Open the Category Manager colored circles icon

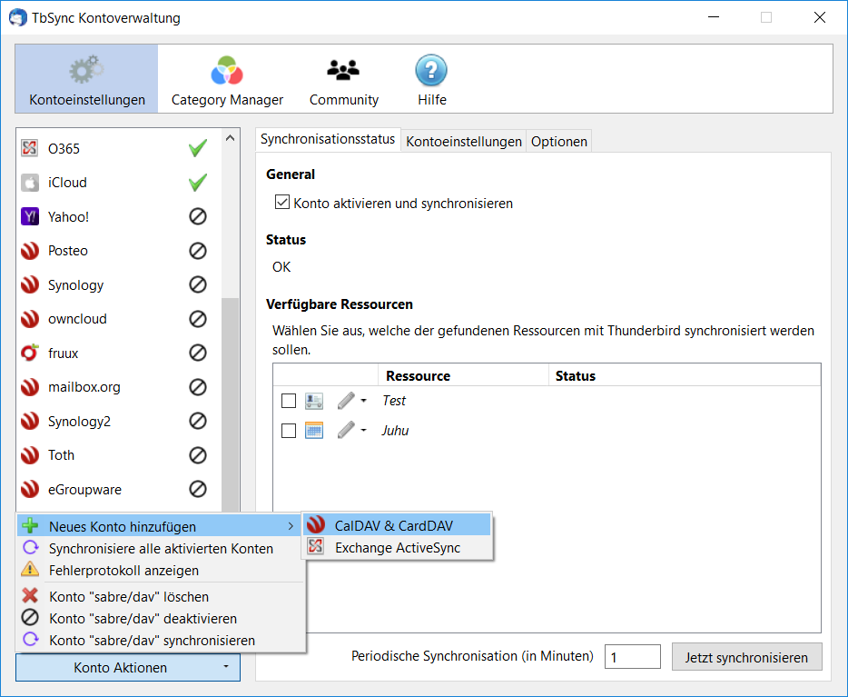pos(227,70)
